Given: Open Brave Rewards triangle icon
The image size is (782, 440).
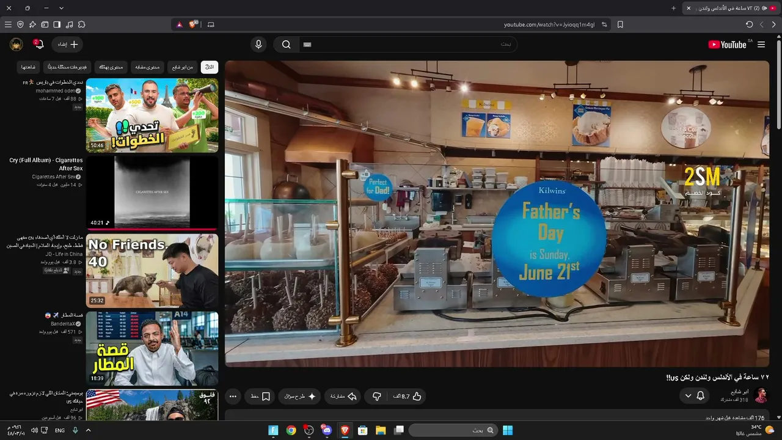Looking at the screenshot, I should coord(180,24).
